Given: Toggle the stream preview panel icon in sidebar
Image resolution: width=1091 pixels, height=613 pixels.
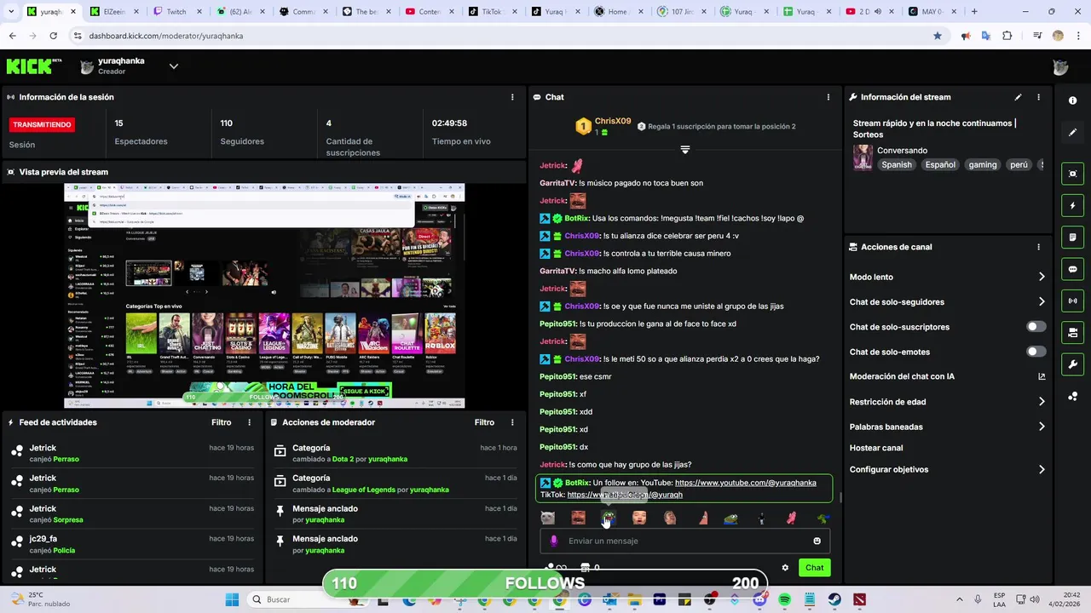Looking at the screenshot, I should point(1072,174).
